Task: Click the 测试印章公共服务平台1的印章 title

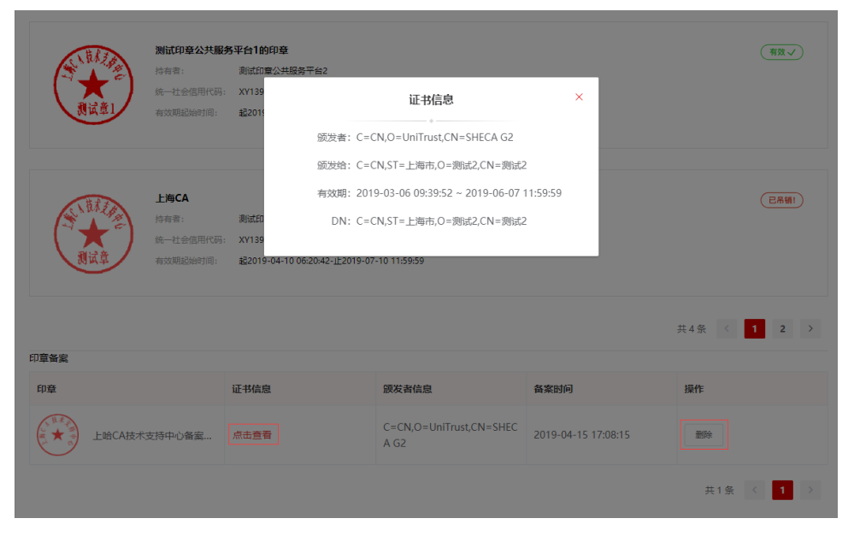Action: point(221,50)
